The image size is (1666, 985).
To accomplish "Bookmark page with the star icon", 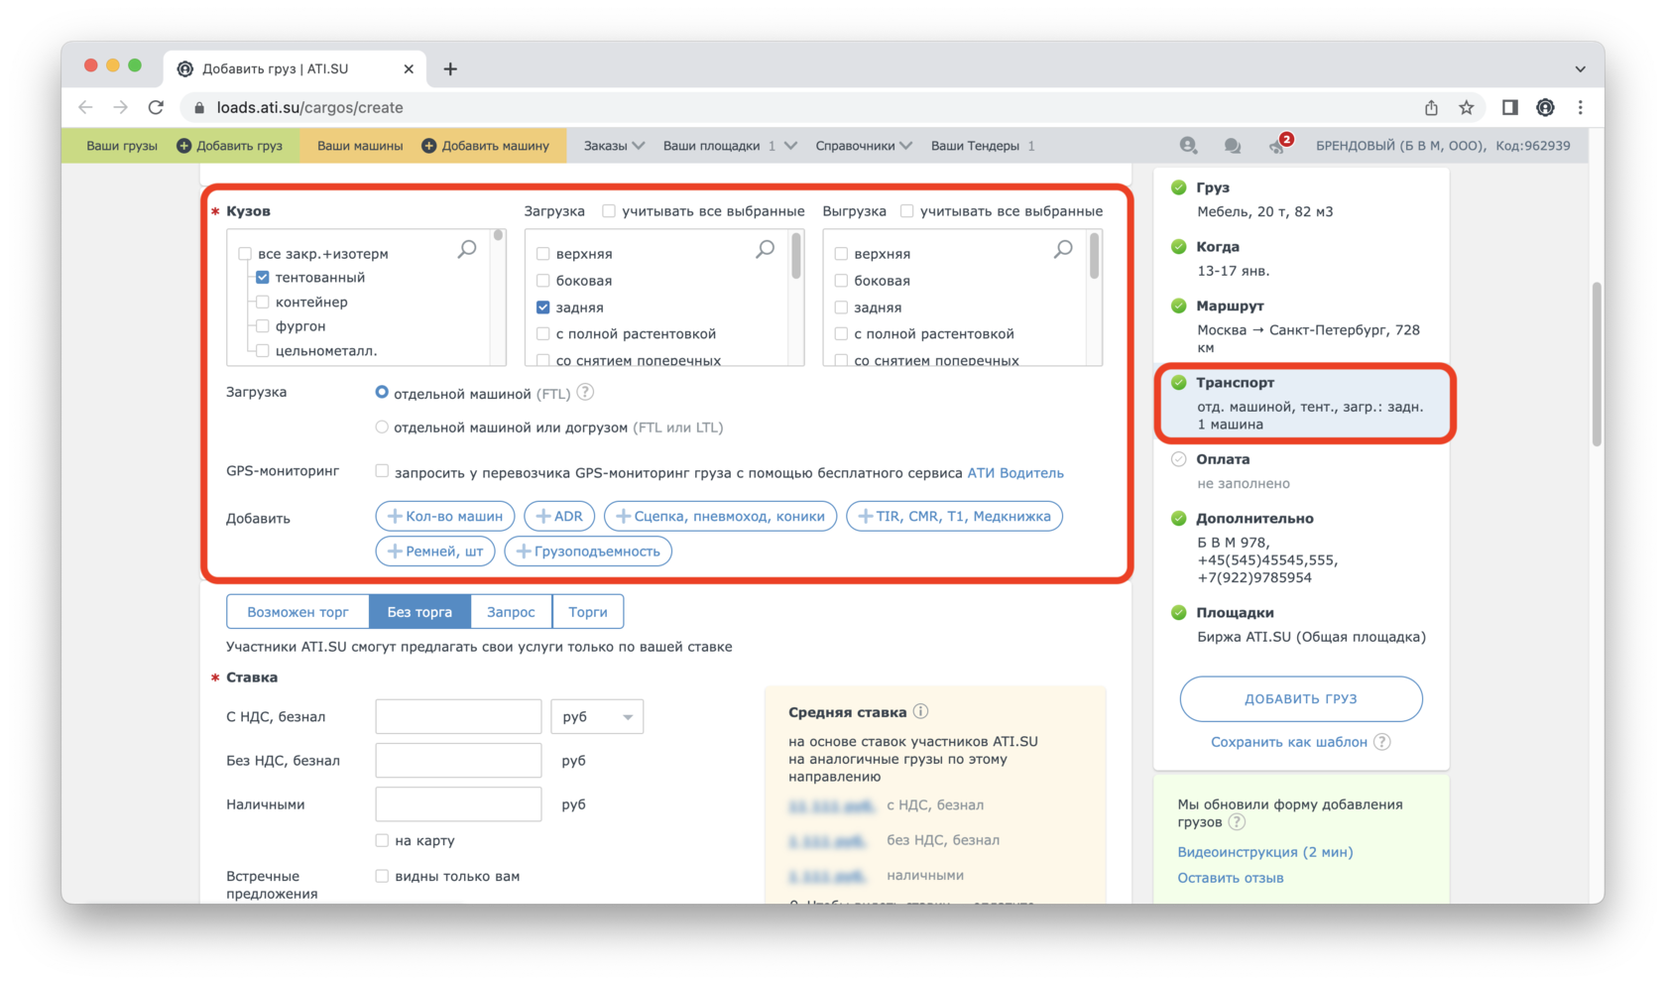I will (x=1466, y=107).
